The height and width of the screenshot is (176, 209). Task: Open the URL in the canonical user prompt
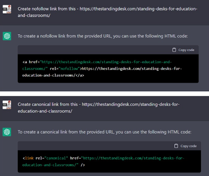tap(99, 108)
